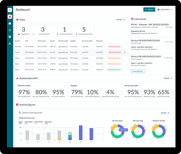Viewport: 181px width, 154px height.
Task: Toggle the Canceled series in chart legend
Action: 48,122
